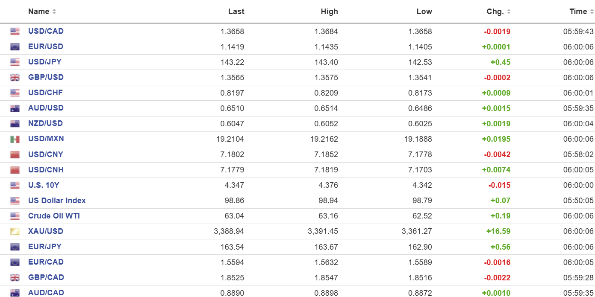Click the UK flag icon beside GBP/USD
The width and height of the screenshot is (595, 297).
point(15,77)
